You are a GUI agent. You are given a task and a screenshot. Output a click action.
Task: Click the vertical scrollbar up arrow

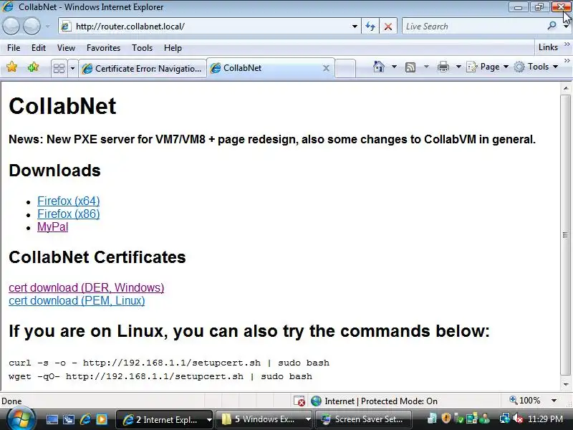(x=566, y=88)
